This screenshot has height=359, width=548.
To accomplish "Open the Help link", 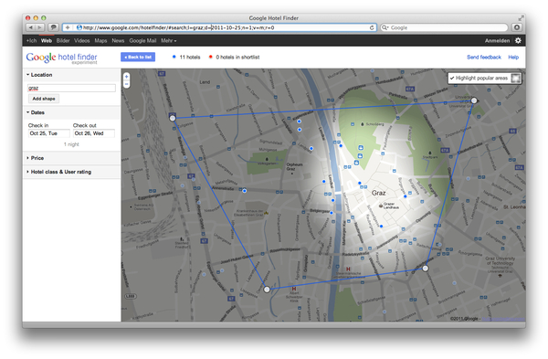I will tap(513, 57).
